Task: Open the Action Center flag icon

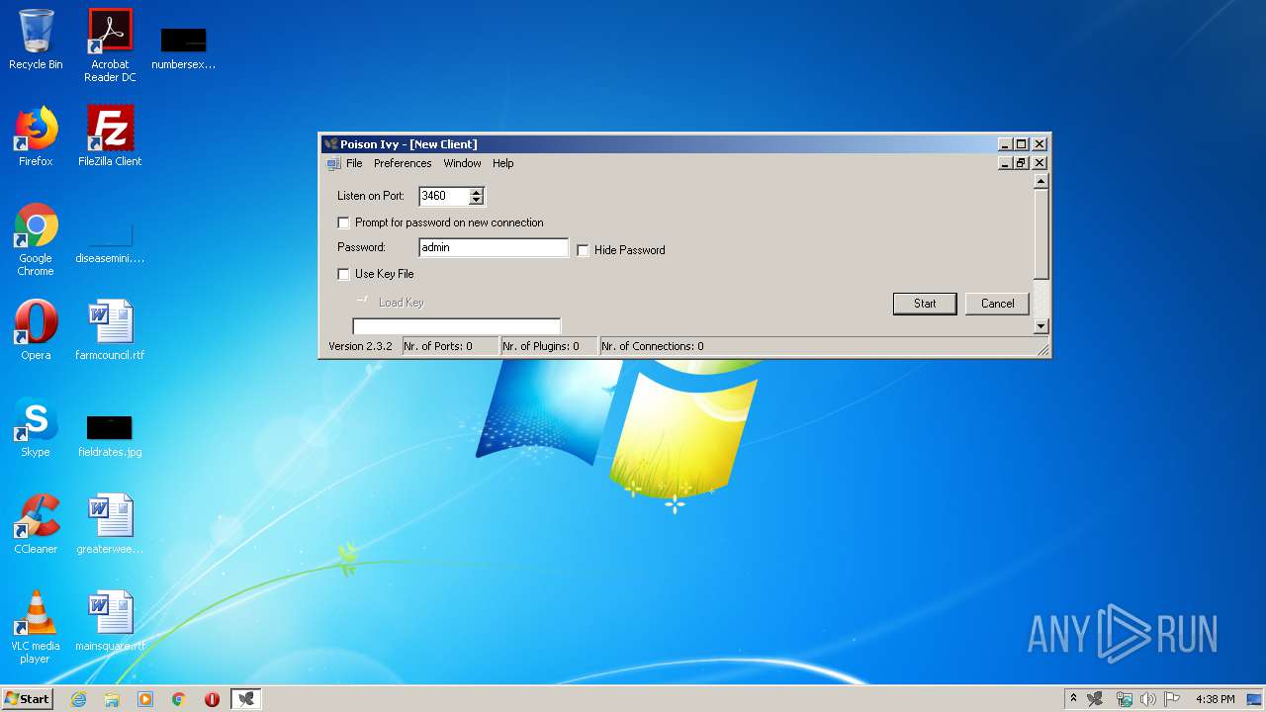Action: pos(1172,699)
